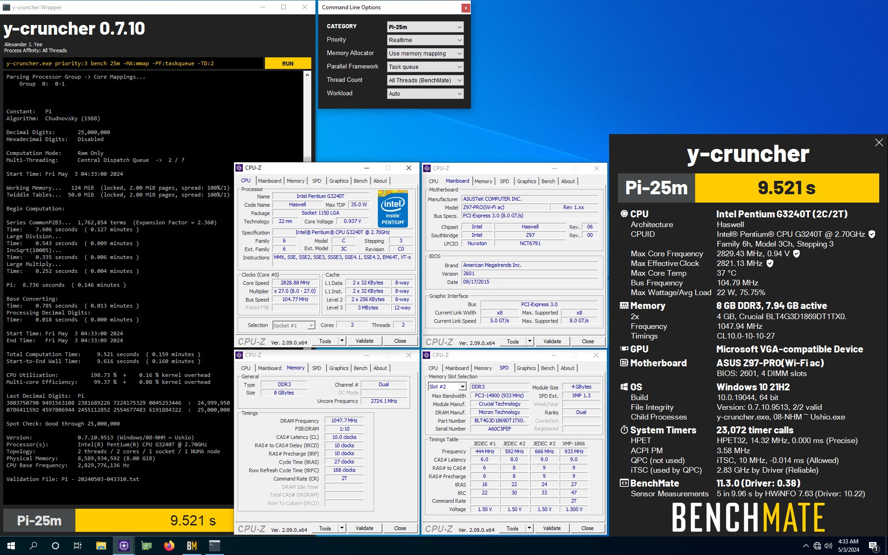
Task: Click the Part Number BLT4G3D1869DT1TX0 field
Action: coord(499,421)
